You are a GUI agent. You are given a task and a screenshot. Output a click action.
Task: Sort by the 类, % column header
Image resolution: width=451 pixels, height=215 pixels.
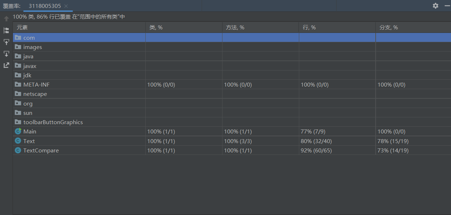pyautogui.click(x=156, y=28)
